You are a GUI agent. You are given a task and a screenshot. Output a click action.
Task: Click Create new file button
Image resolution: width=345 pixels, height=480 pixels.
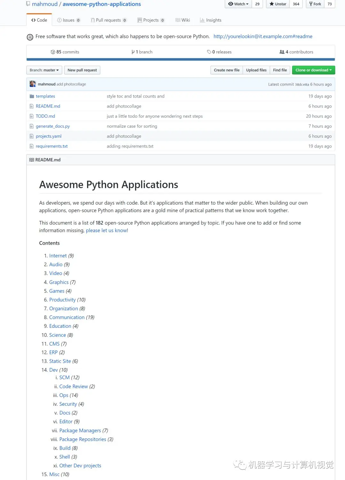tap(226, 70)
